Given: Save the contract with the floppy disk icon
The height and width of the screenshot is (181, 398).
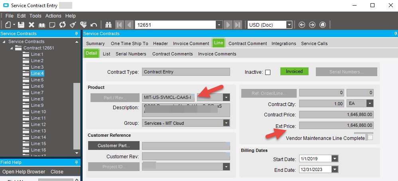Looking at the screenshot, I should 21,25.
